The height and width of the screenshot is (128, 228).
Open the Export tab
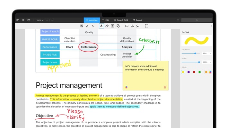click(x=137, y=20)
